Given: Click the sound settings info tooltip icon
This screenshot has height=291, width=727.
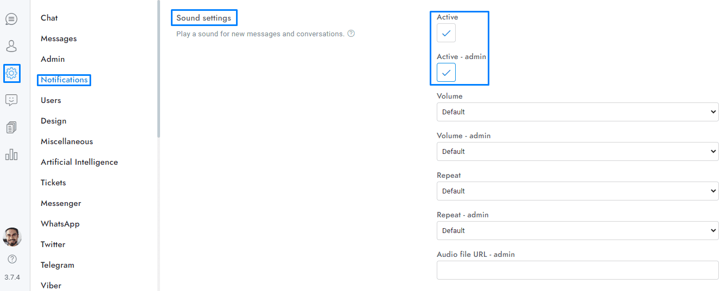Looking at the screenshot, I should 351,34.
